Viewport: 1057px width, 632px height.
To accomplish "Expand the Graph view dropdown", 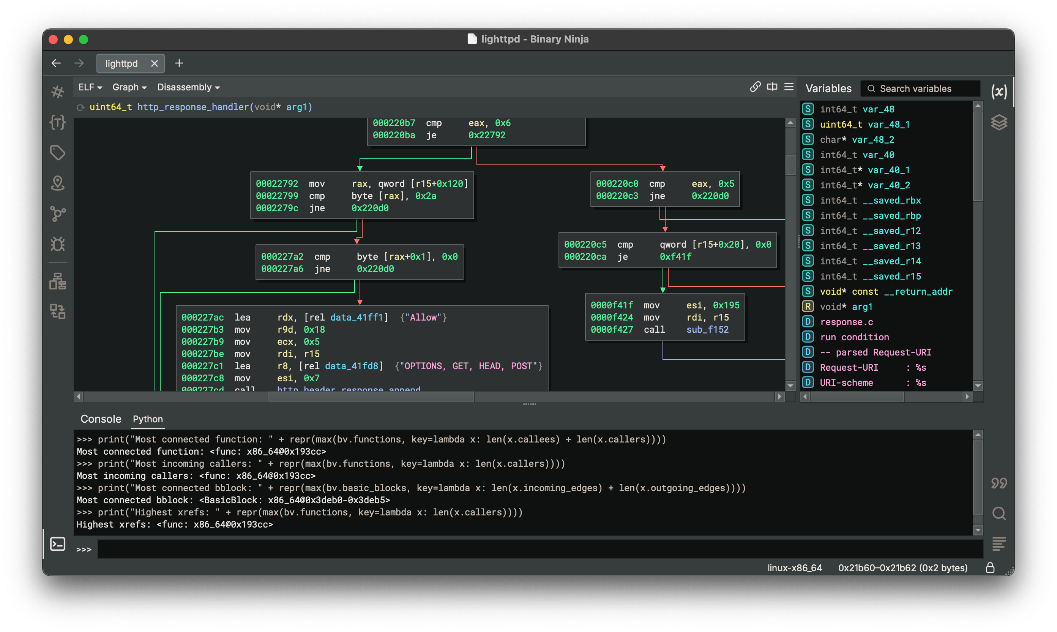I will [129, 87].
